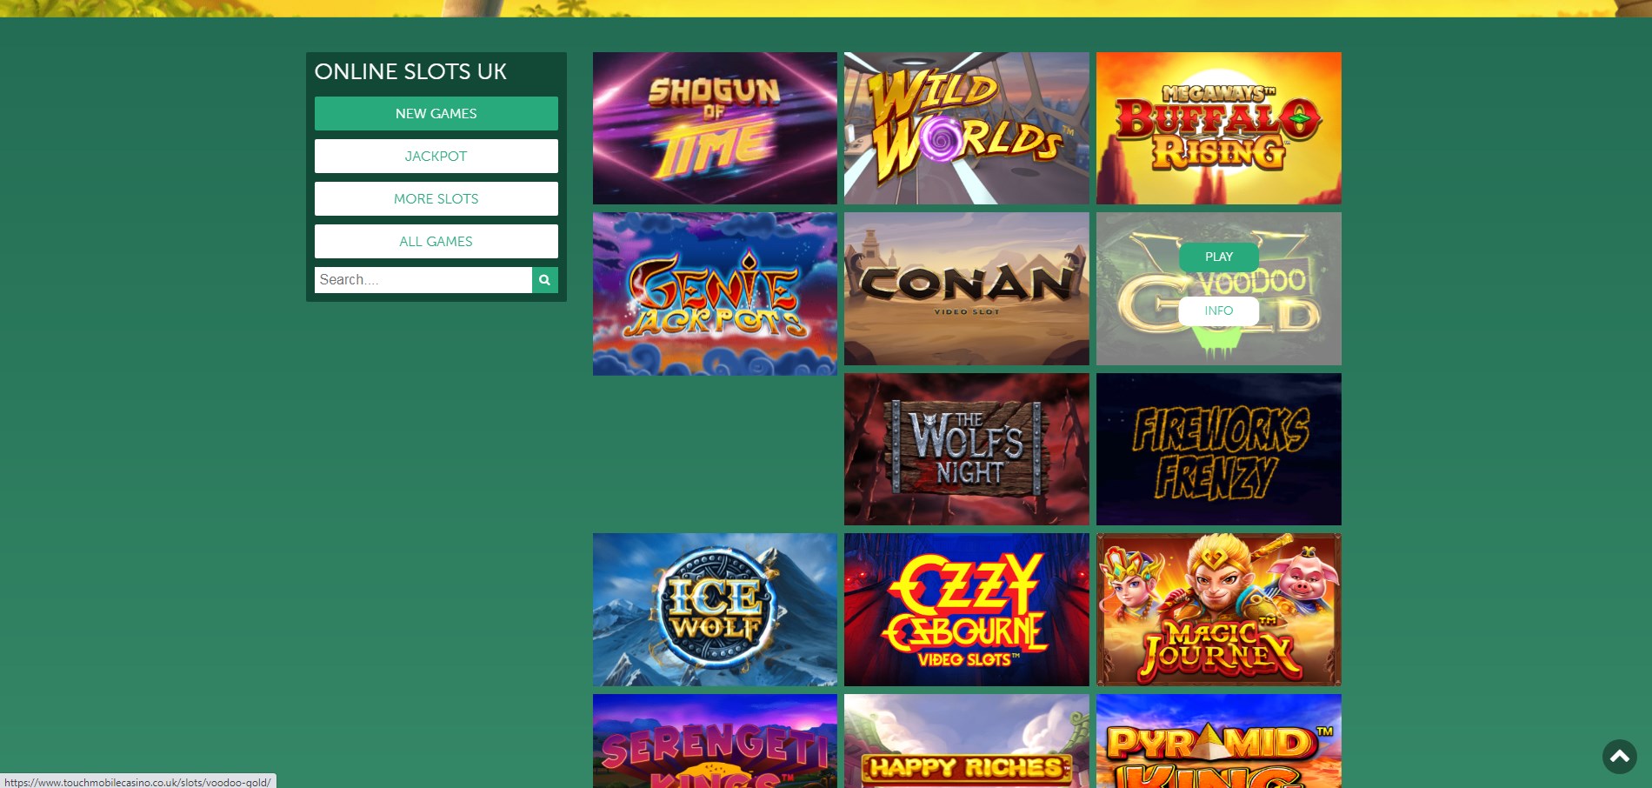Focus the Search input field
This screenshot has height=788, width=1652.
423,280
